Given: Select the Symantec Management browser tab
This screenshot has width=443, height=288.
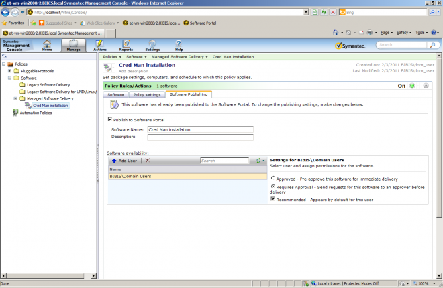Looking at the screenshot, I should tap(53, 33).
